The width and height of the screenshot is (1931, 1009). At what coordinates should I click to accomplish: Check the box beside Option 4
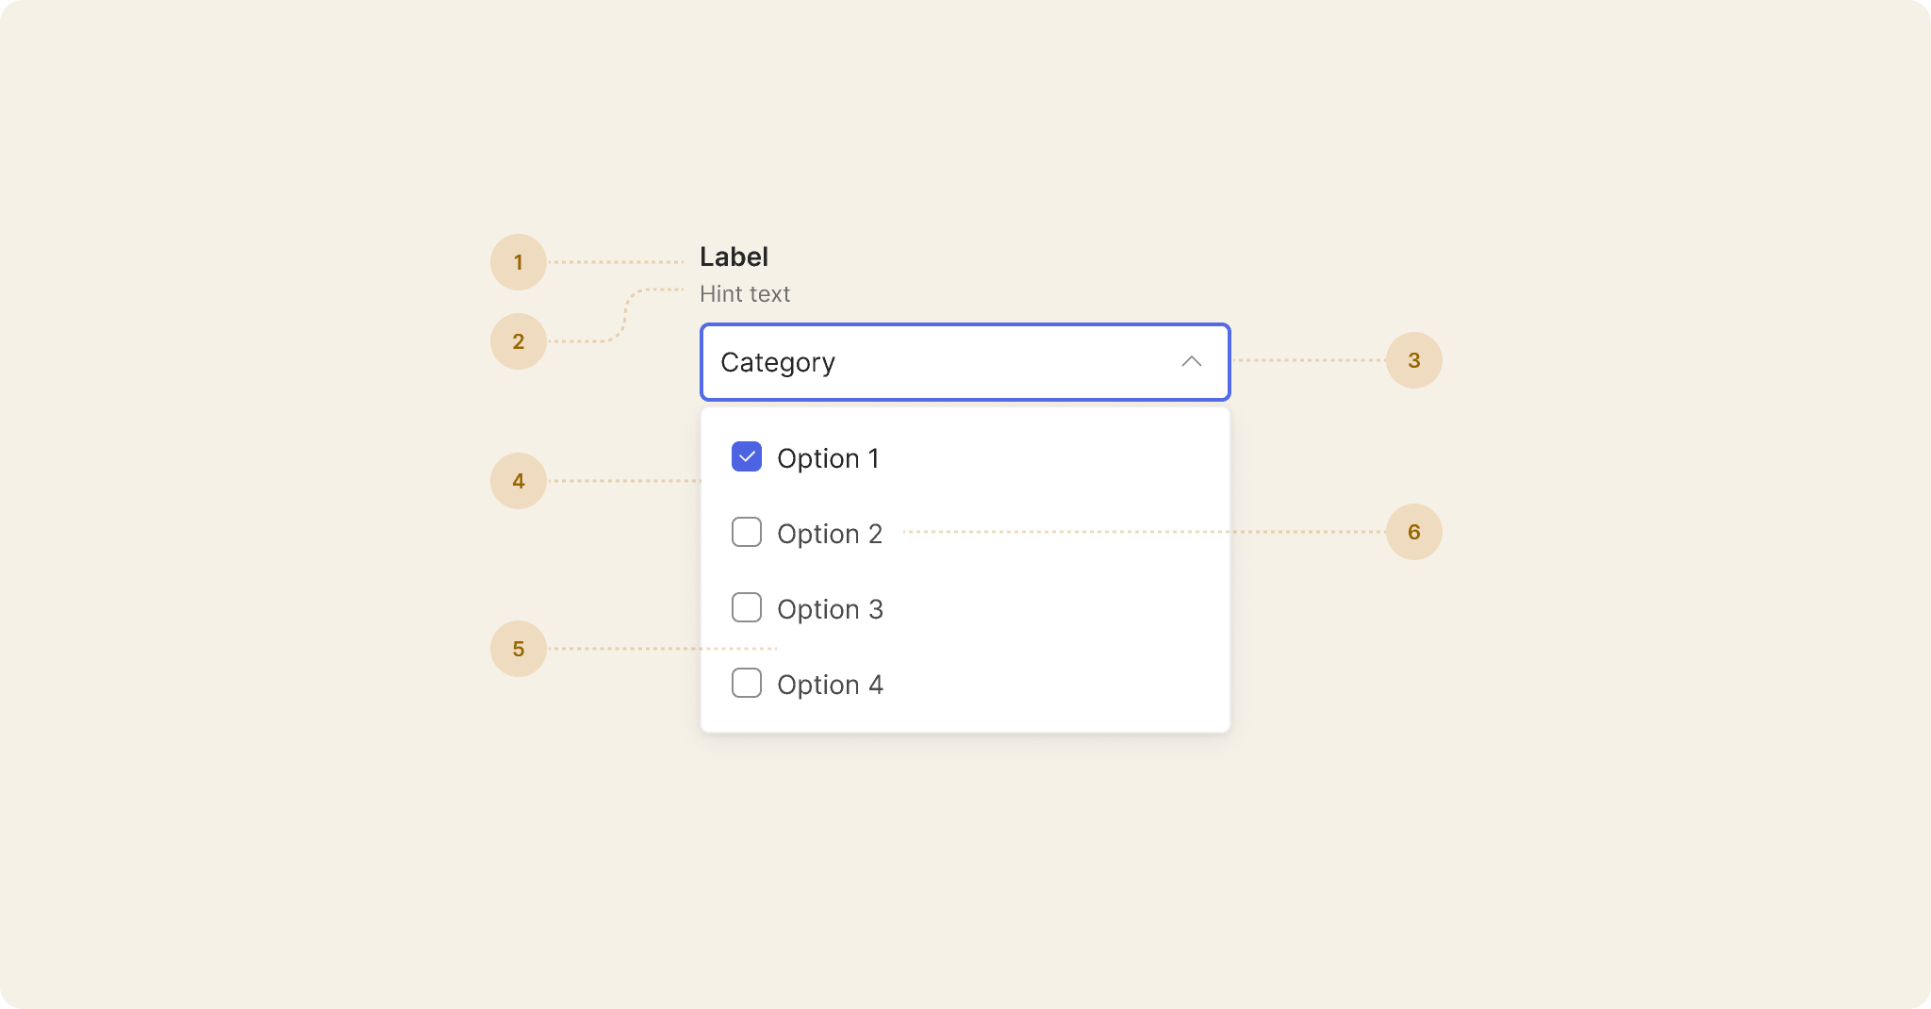coord(747,684)
